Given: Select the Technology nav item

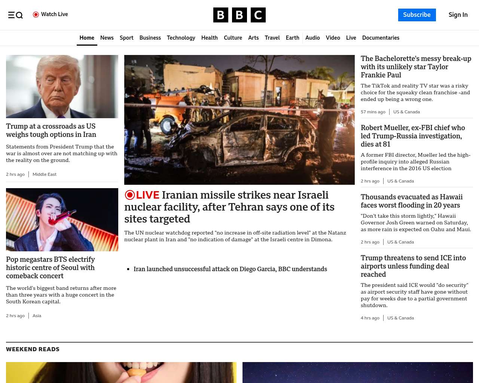Looking at the screenshot, I should point(181,38).
